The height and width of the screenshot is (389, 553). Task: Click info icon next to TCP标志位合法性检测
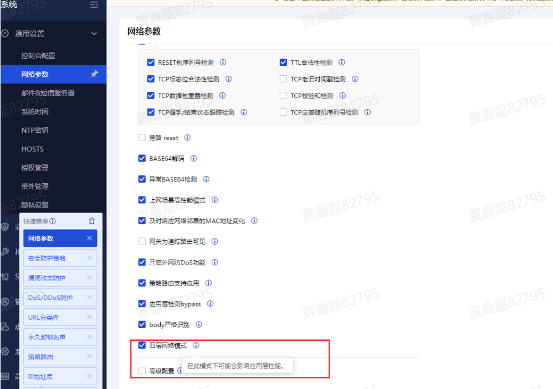228,79
